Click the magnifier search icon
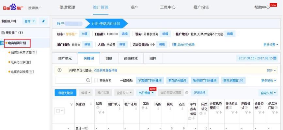This screenshot has height=130, width=283. point(88,80)
